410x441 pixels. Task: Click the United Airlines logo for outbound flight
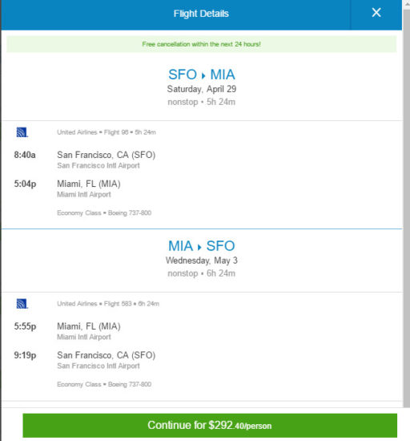(22, 132)
